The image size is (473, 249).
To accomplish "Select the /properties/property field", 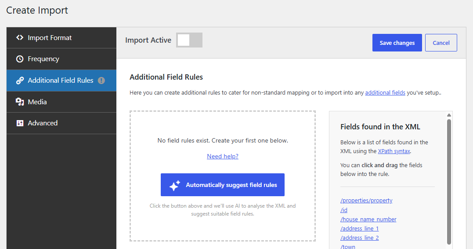I will point(366,200).
